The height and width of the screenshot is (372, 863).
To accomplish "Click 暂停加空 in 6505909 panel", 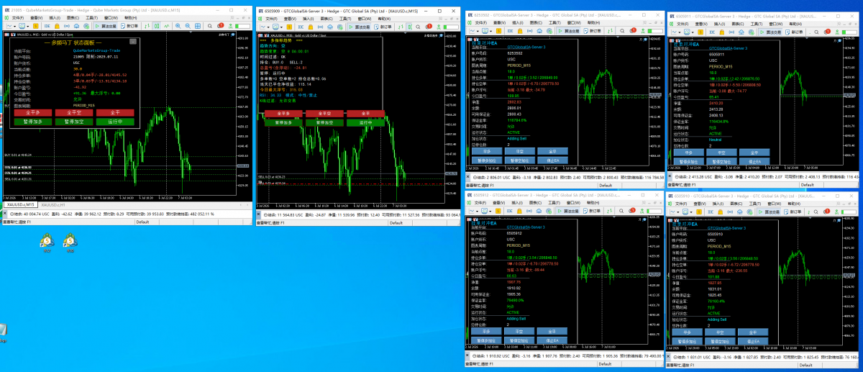I will [324, 122].
